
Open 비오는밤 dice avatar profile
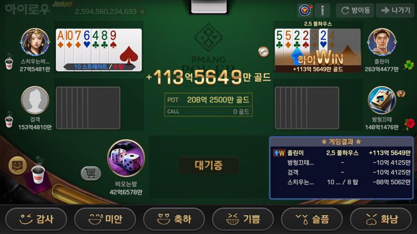126,158
